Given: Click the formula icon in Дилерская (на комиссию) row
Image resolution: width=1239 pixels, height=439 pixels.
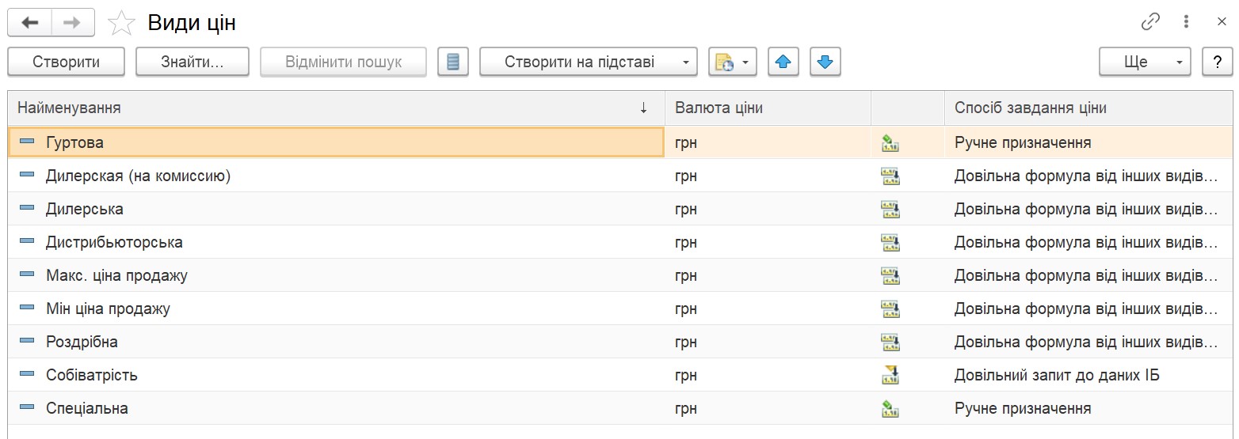Looking at the screenshot, I should click(890, 176).
